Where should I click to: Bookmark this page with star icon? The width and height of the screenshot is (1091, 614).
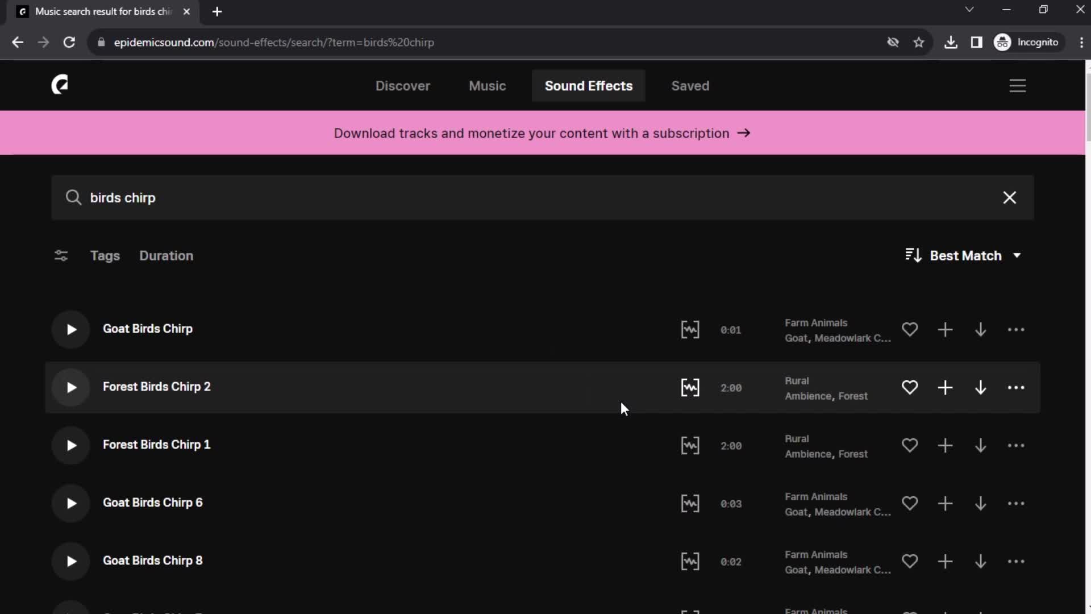(x=919, y=42)
